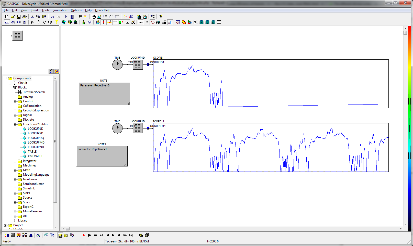Collapse the Components tree root

coord(5,78)
